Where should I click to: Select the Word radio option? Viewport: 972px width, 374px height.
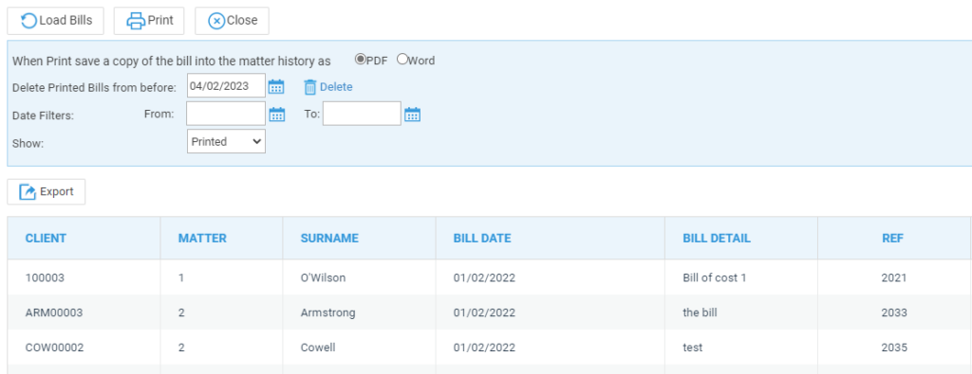click(402, 60)
